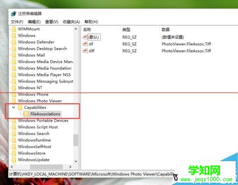
Task: Click REG_SZ type of .tif row
Action: [129, 44]
